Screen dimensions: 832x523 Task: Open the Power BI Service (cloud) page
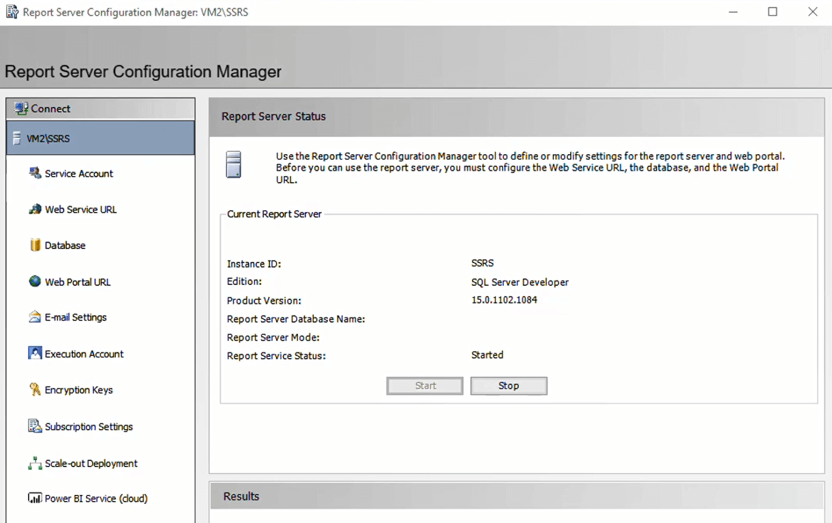[96, 498]
